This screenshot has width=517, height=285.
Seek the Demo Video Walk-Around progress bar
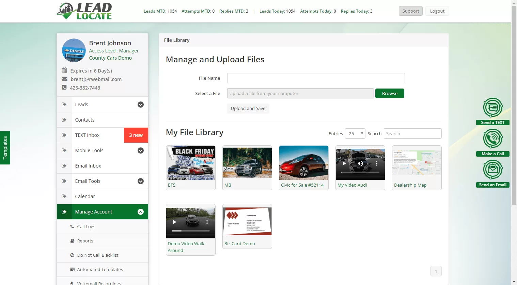[190, 231]
